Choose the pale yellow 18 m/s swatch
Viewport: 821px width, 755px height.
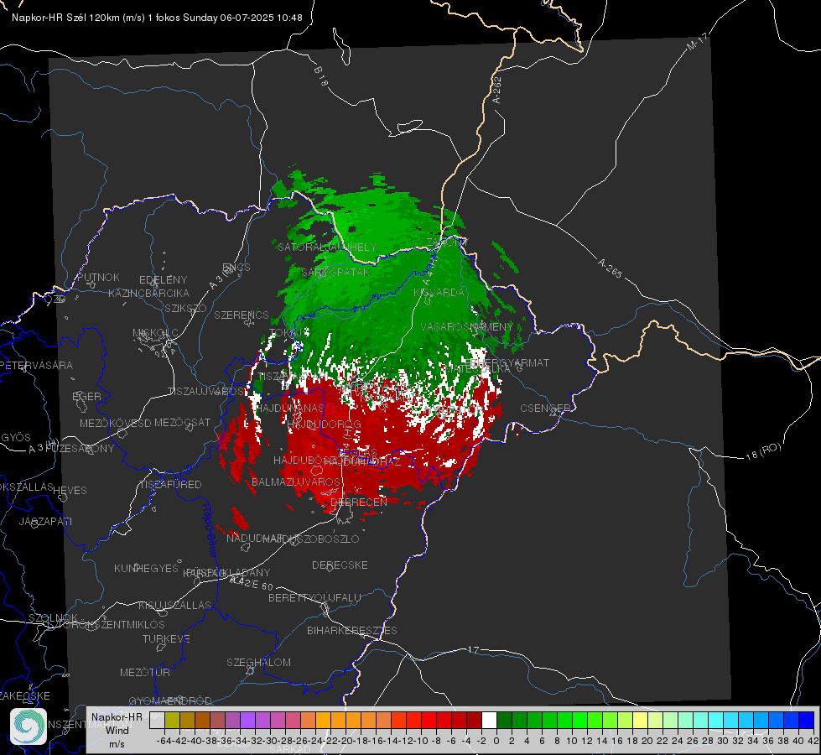(641, 720)
